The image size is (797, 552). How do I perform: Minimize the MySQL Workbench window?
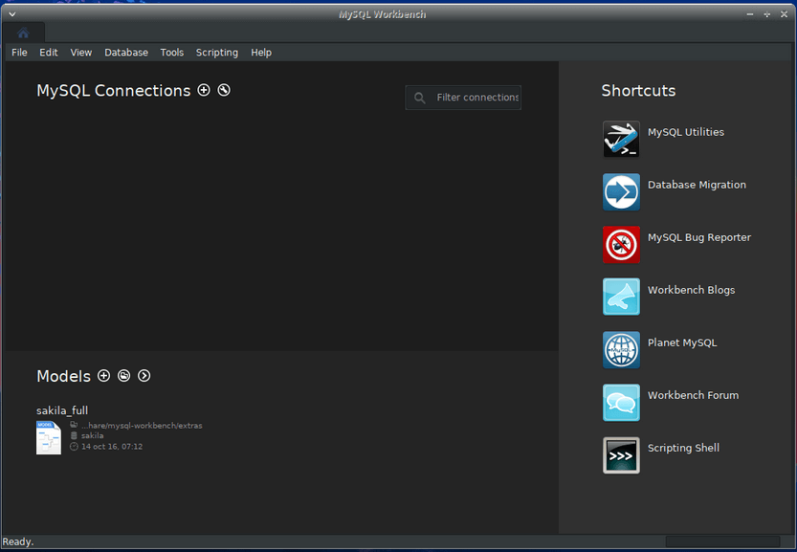[x=750, y=14]
